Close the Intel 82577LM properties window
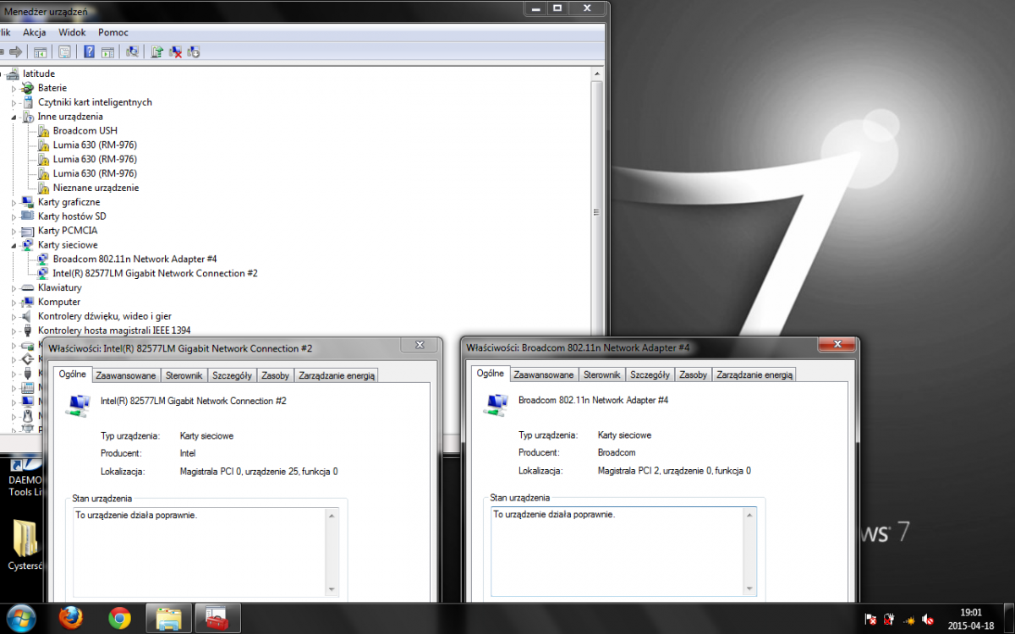 click(420, 344)
